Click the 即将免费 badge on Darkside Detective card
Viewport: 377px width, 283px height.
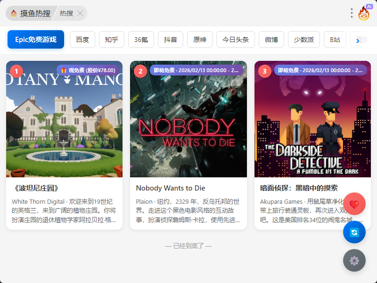pyautogui.click(x=320, y=70)
